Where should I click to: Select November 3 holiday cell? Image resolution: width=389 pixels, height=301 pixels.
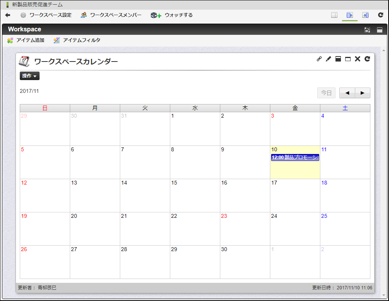click(295, 129)
